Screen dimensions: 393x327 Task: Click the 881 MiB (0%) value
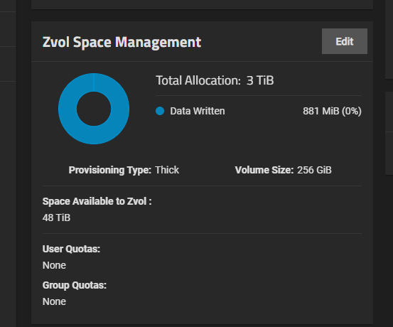coord(332,111)
